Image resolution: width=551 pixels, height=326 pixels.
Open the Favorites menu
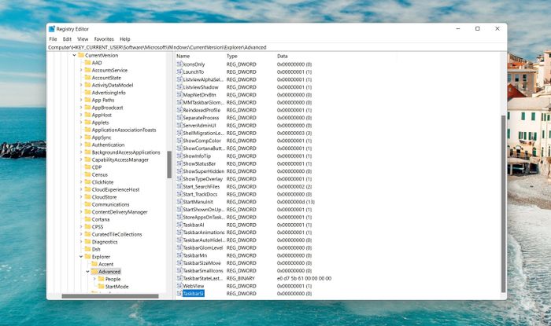click(104, 39)
